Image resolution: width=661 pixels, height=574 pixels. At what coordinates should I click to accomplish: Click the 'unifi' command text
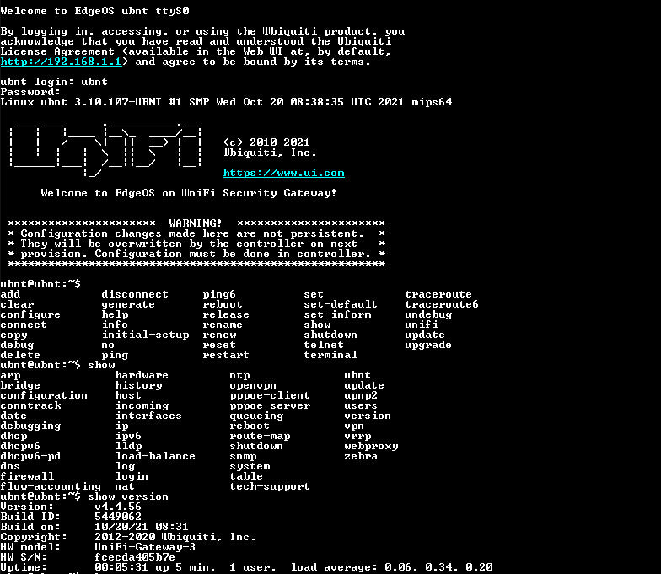coord(422,325)
